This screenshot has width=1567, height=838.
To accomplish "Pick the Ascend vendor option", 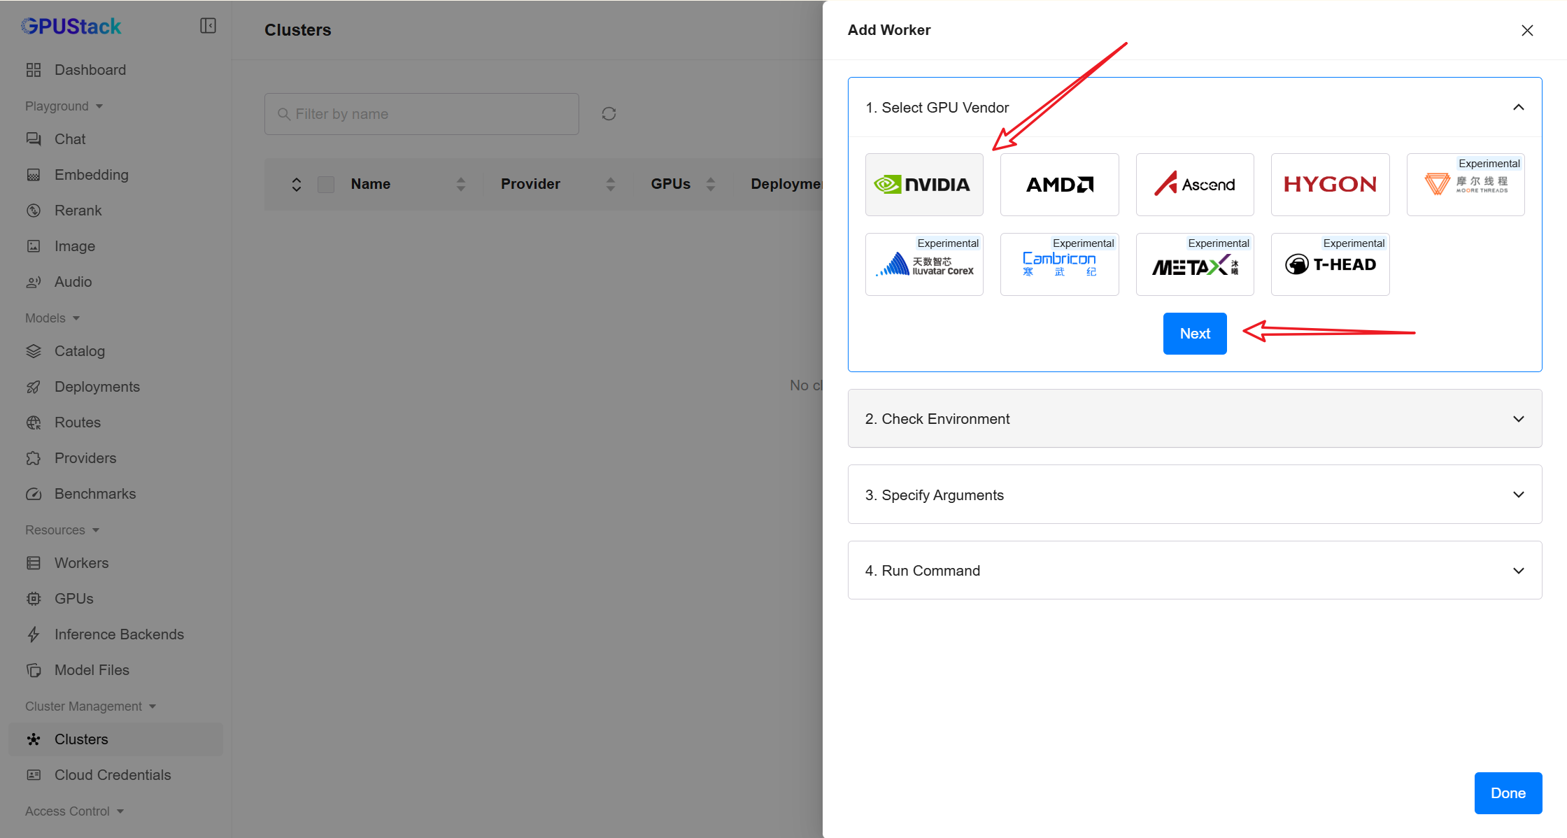I will coord(1194,185).
